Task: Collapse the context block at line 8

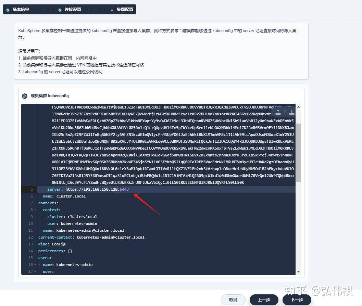Action: (x=35, y=210)
